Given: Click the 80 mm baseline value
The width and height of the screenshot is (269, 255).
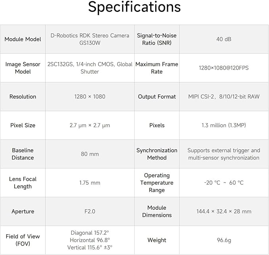Looking at the screenshot, I should point(90,154).
